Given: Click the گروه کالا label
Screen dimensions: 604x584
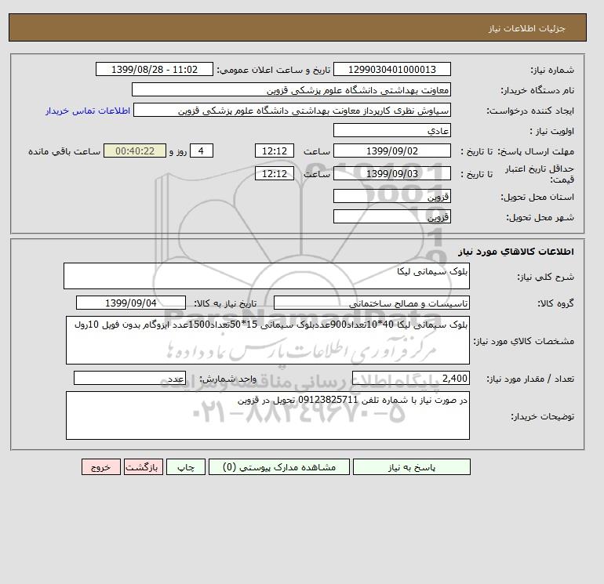Looking at the screenshot, I should (555, 303).
